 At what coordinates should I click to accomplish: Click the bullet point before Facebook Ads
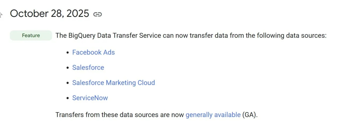click(x=68, y=52)
